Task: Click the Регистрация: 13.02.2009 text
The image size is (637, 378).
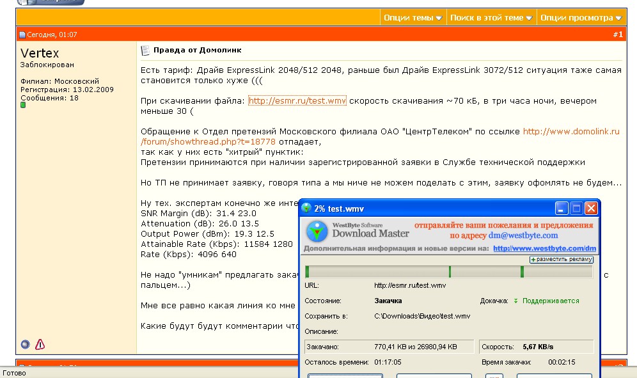Action: click(x=67, y=90)
